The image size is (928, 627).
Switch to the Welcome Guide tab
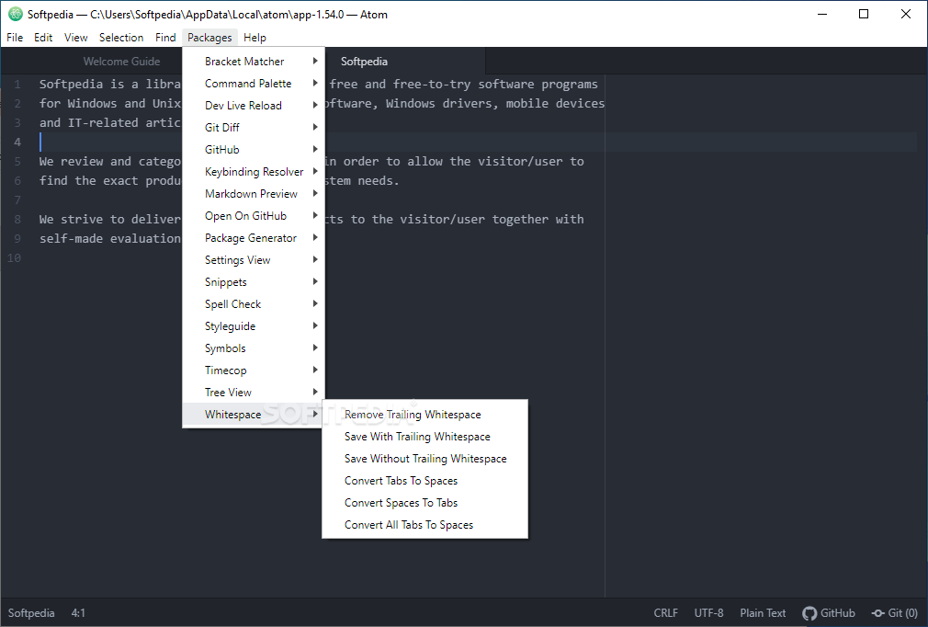[x=121, y=62]
